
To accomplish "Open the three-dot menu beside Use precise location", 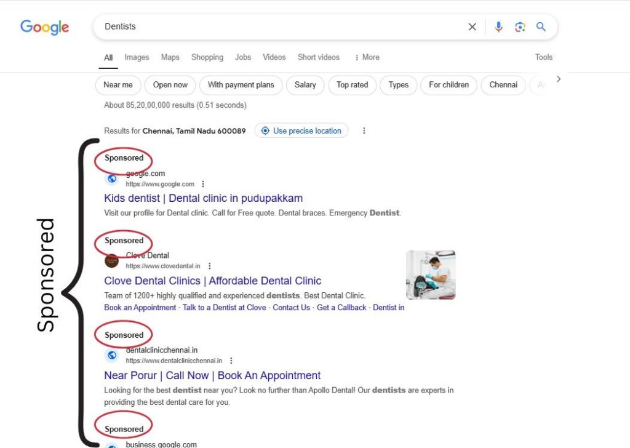I will coord(364,130).
